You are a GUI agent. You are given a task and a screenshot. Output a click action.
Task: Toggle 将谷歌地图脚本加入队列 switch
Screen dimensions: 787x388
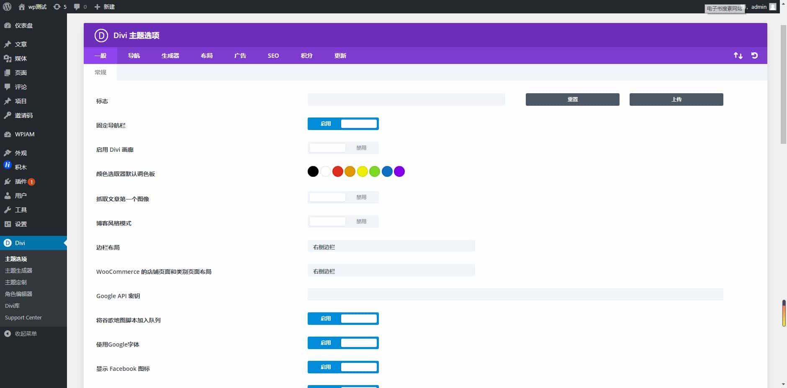[343, 319]
